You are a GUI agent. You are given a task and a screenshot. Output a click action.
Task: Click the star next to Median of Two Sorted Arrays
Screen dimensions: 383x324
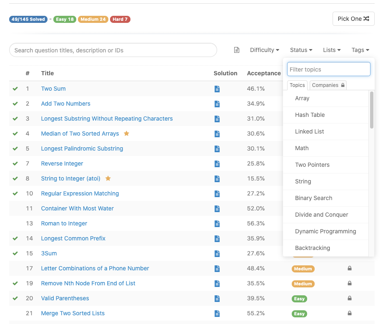(126, 134)
